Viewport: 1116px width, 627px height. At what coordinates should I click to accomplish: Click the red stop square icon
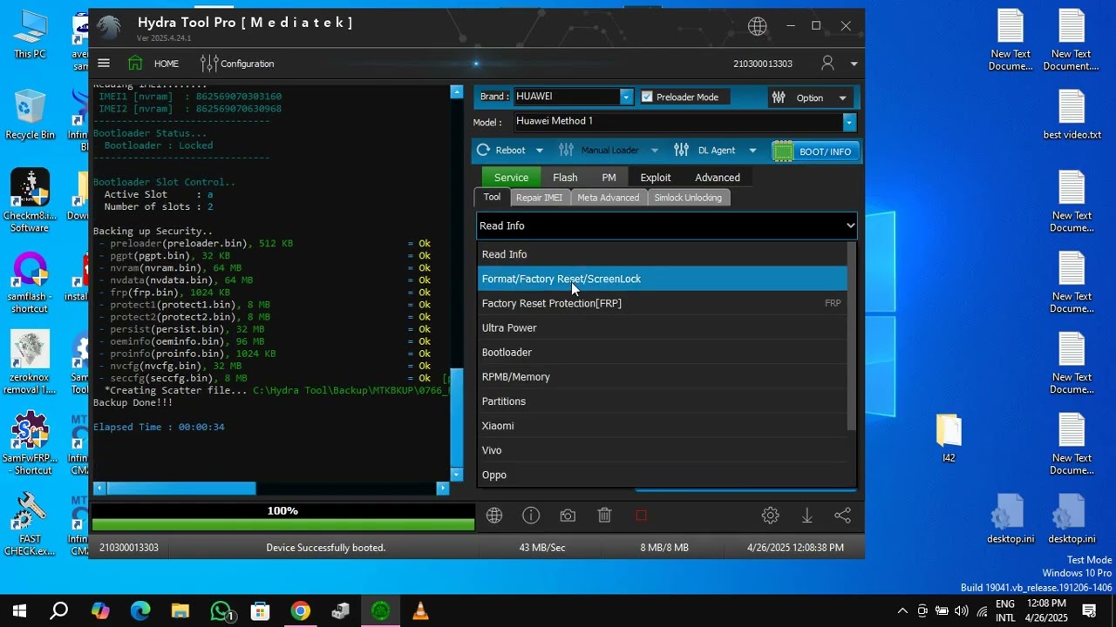coord(642,516)
